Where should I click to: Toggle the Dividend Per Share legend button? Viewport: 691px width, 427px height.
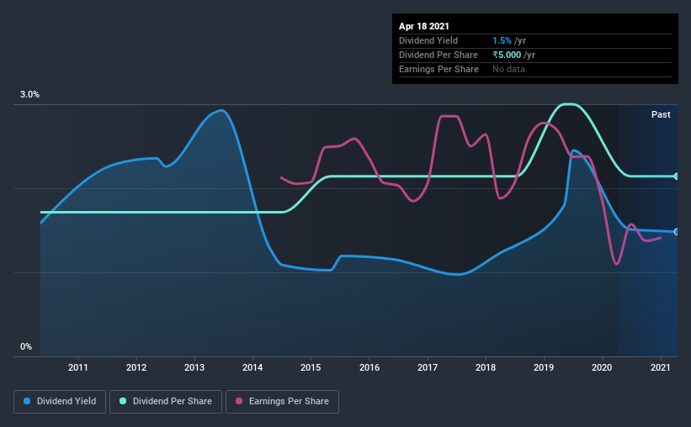click(166, 402)
